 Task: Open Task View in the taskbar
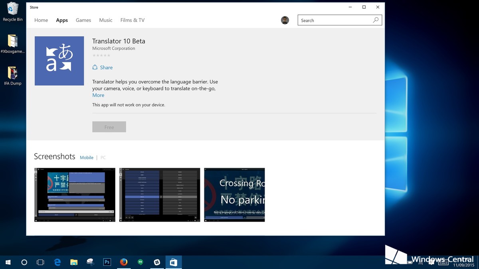(x=40, y=262)
